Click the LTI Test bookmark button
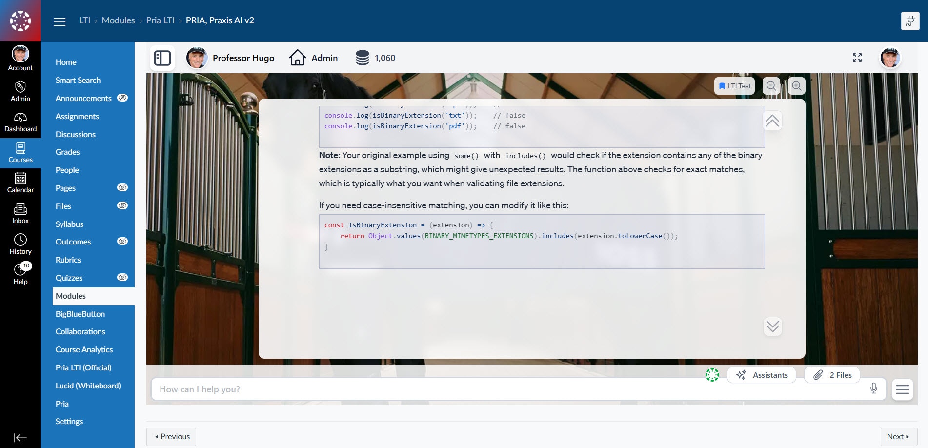The image size is (928, 448). point(735,86)
